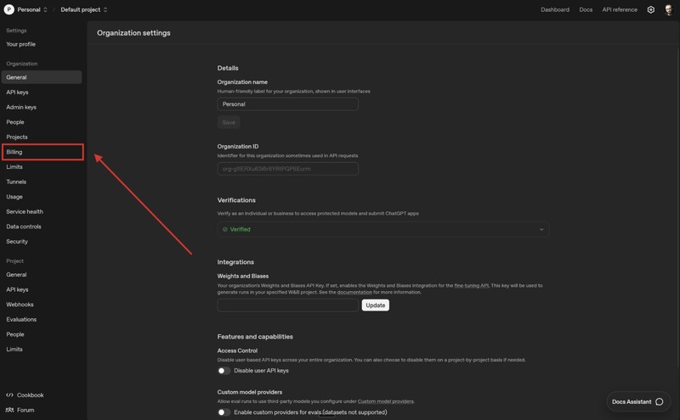Select General under Organization
This screenshot has width=680, height=420.
click(42, 77)
